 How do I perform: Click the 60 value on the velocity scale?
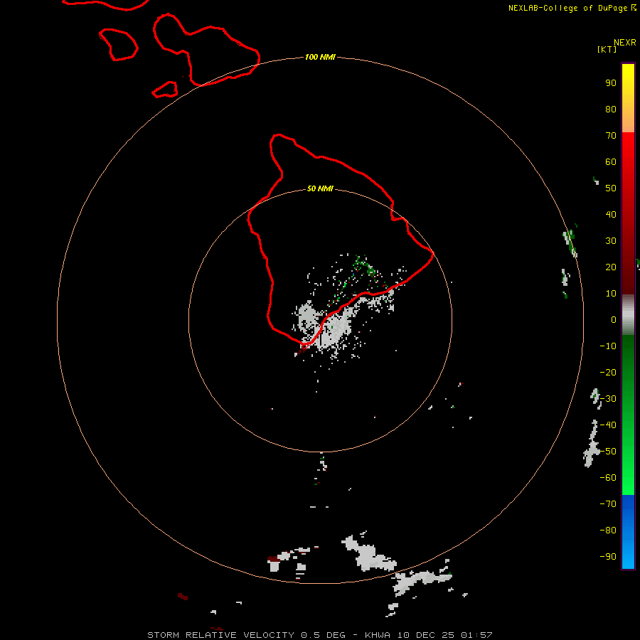point(611,161)
